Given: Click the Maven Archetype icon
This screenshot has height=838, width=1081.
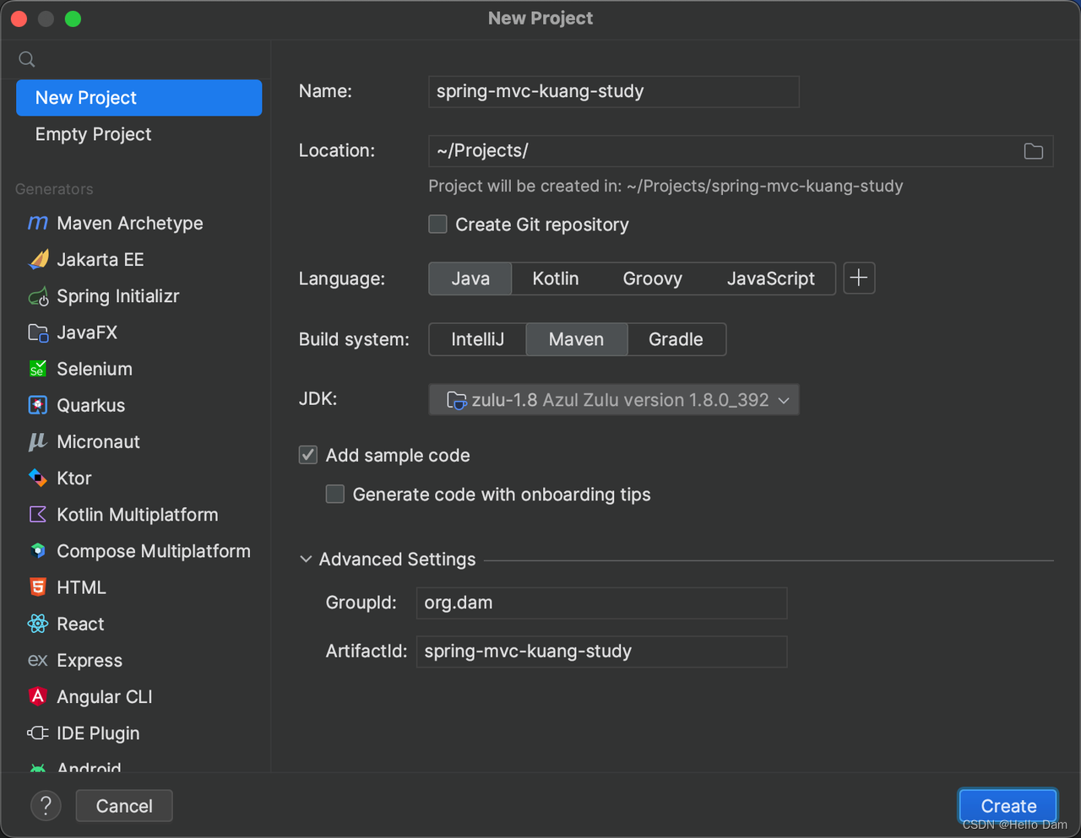Looking at the screenshot, I should pyautogui.click(x=38, y=223).
